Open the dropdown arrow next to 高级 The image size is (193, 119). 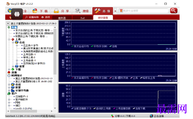[x=115, y=11]
